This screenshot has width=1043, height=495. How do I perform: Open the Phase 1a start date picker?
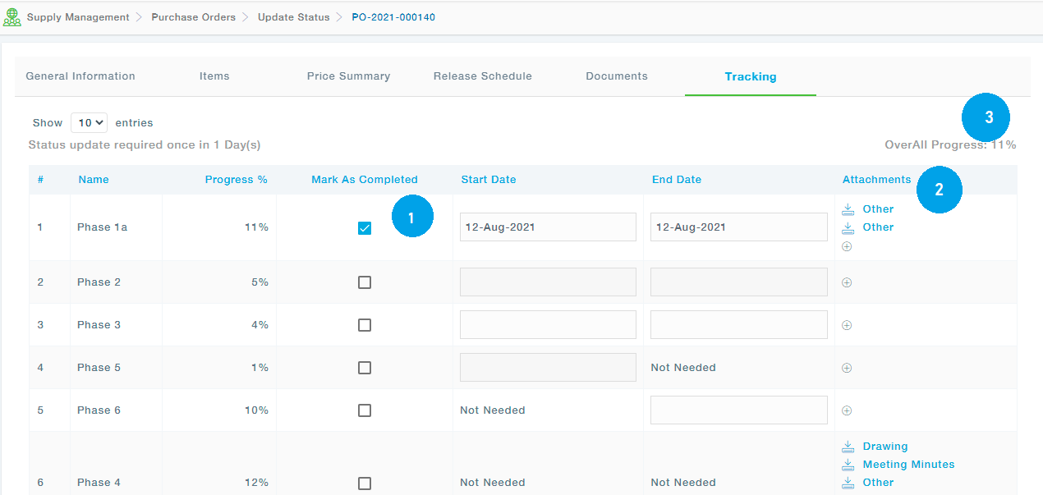coord(548,227)
